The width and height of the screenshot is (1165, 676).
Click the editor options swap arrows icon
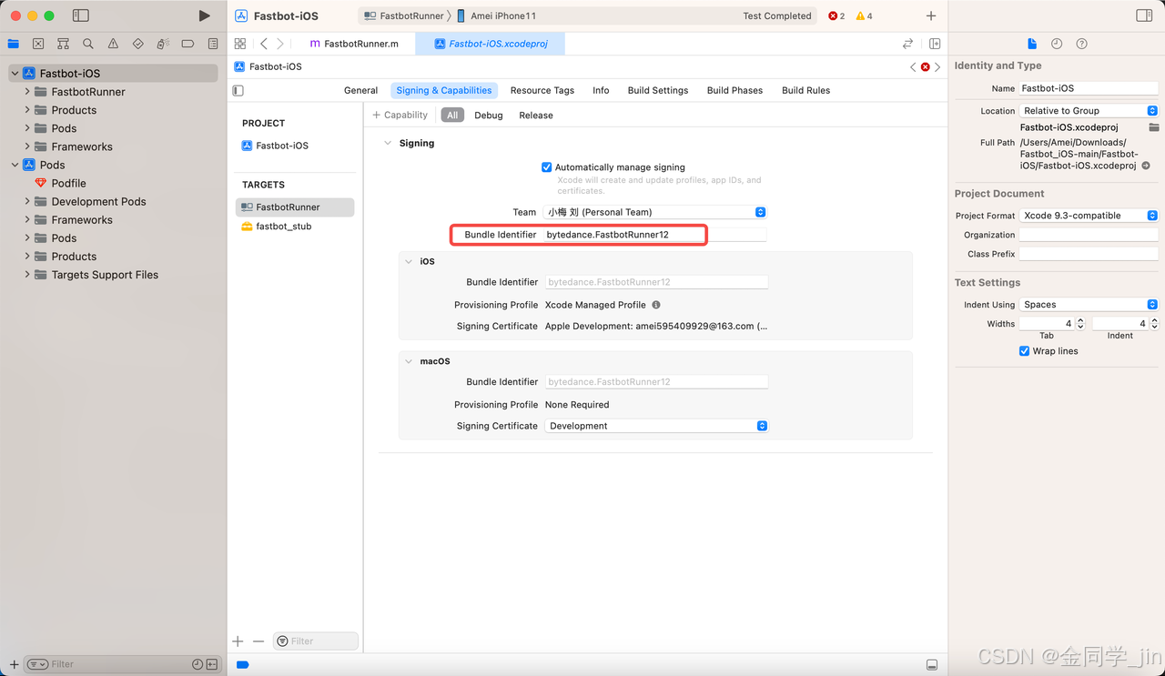tap(907, 44)
